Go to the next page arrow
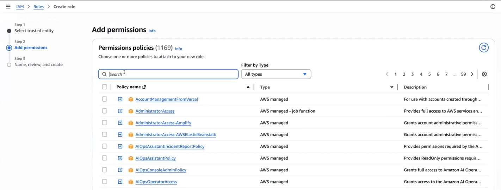Viewport: 501px width, 190px height. tap(472, 74)
